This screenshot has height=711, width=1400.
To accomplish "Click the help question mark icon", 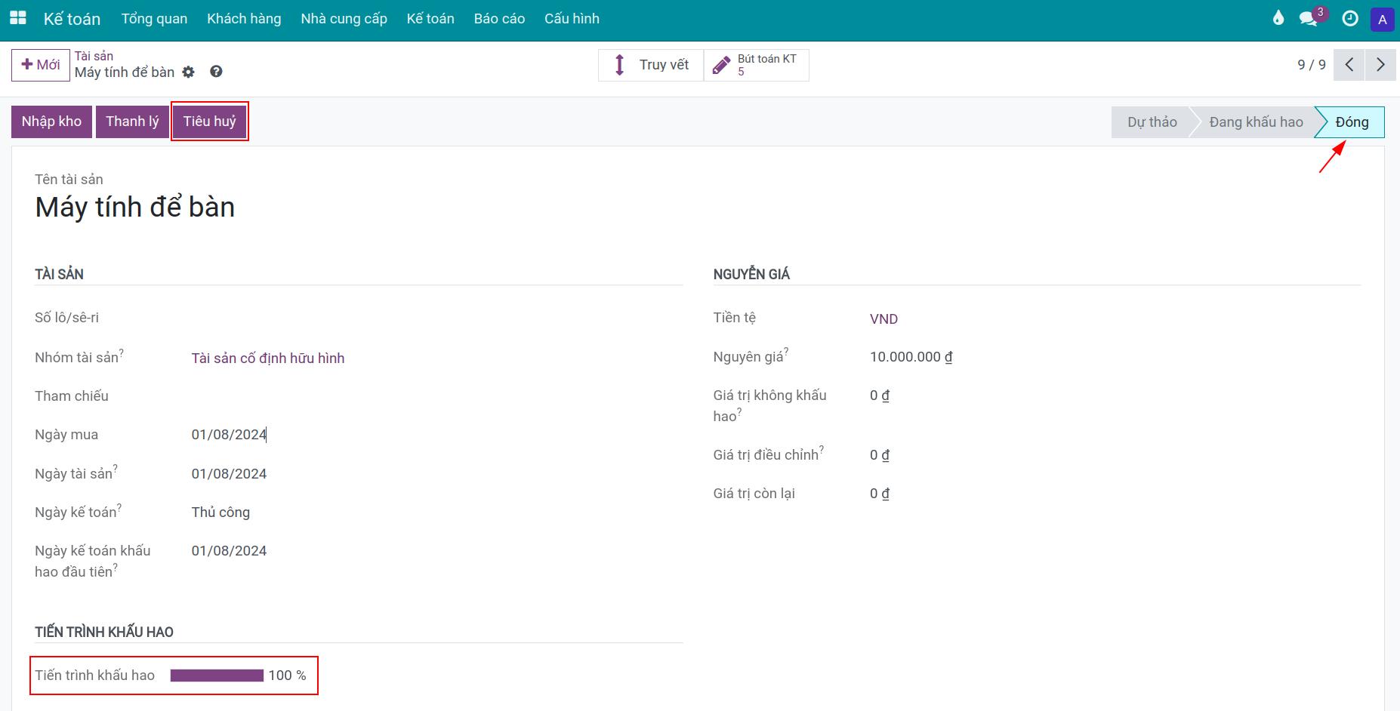I will coord(216,72).
